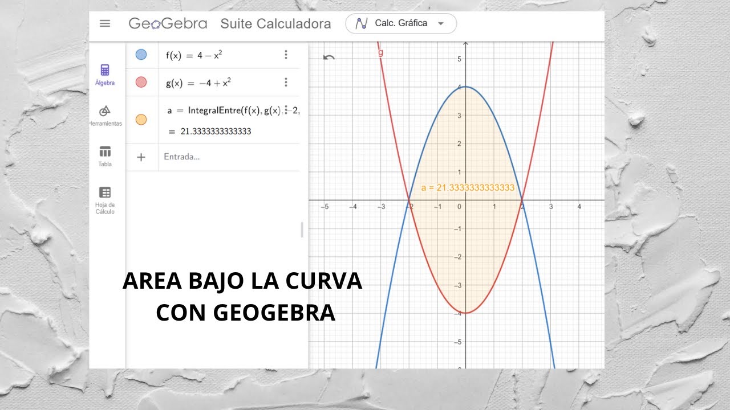The image size is (730, 410).
Task: Select the IntegralEntre expression text
Action: click(x=234, y=110)
